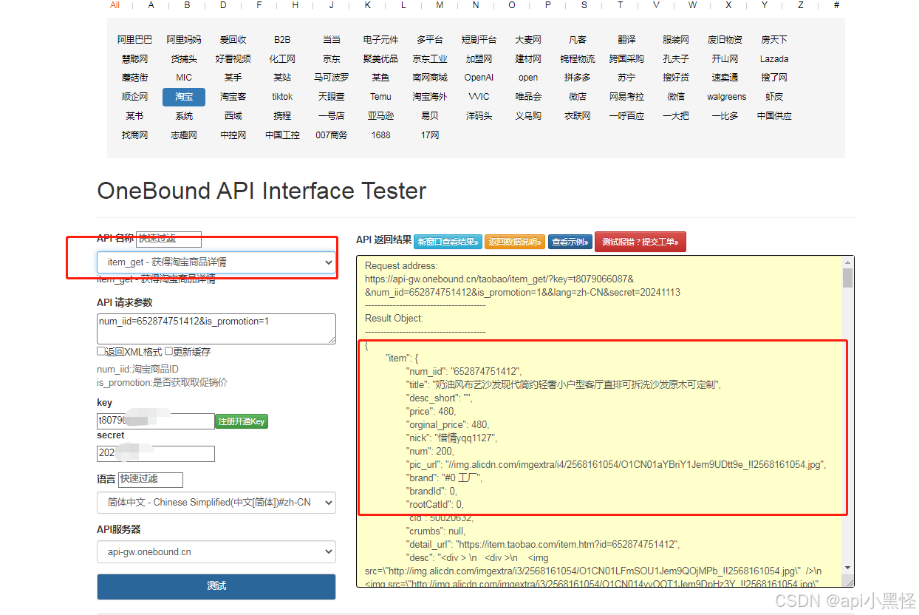Open the OpenAI platform link
The image size is (919, 615).
tap(479, 78)
